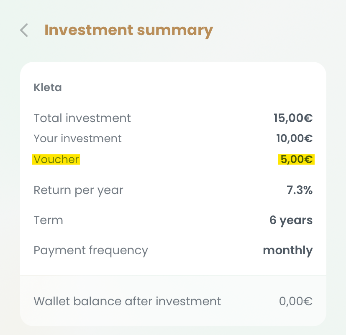Screen dimensions: 346x335
Task: Select the highlighted 5,00€ voucher amount
Action: (296, 159)
